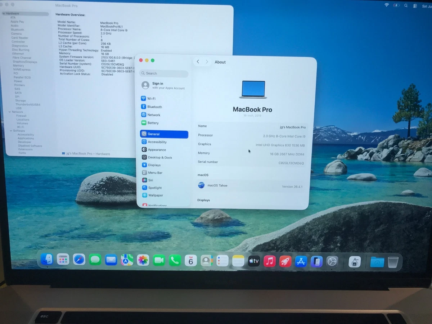The width and height of the screenshot is (432, 324).
Task: Select Power in System Information sidebar
Action: click(x=18, y=81)
